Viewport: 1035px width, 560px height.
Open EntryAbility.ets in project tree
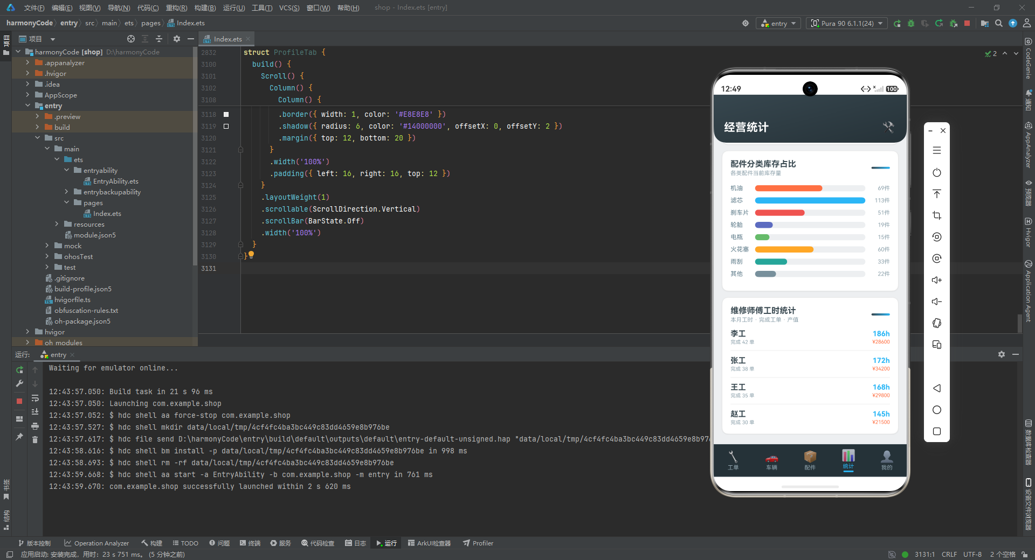coord(115,181)
